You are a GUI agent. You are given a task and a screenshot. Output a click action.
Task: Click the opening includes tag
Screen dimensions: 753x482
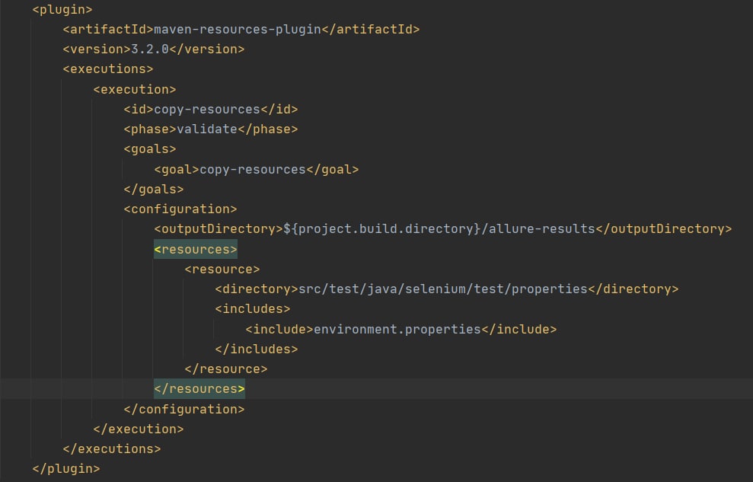coord(253,309)
